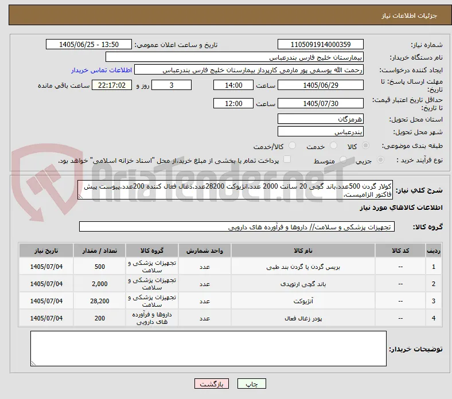Click the province field هرمزگان

coord(320,119)
